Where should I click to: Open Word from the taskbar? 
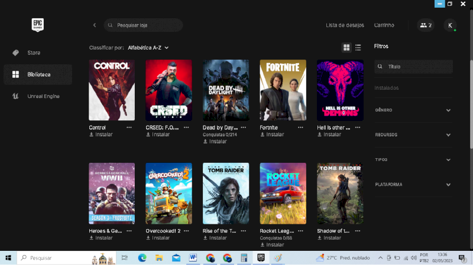click(x=193, y=258)
